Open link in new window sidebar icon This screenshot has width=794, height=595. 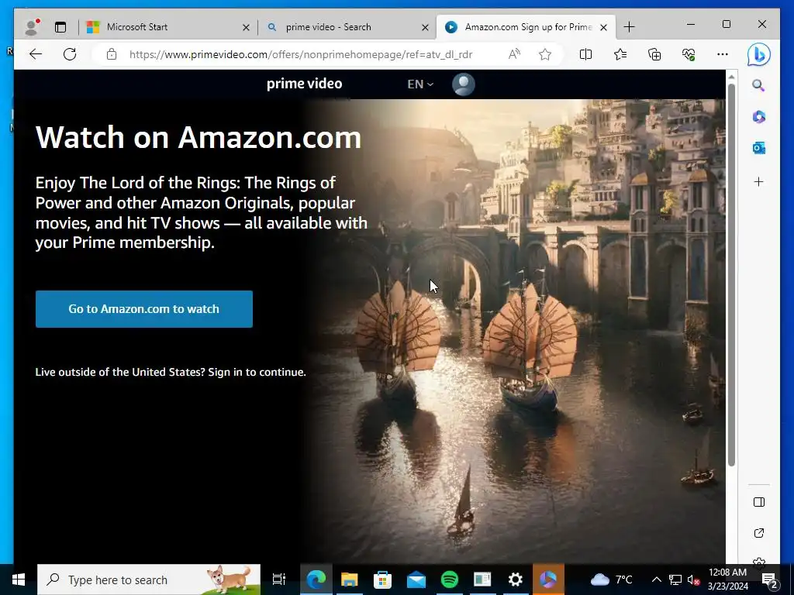[x=758, y=533]
